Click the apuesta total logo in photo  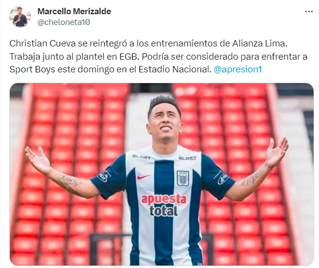pyautogui.click(x=163, y=205)
